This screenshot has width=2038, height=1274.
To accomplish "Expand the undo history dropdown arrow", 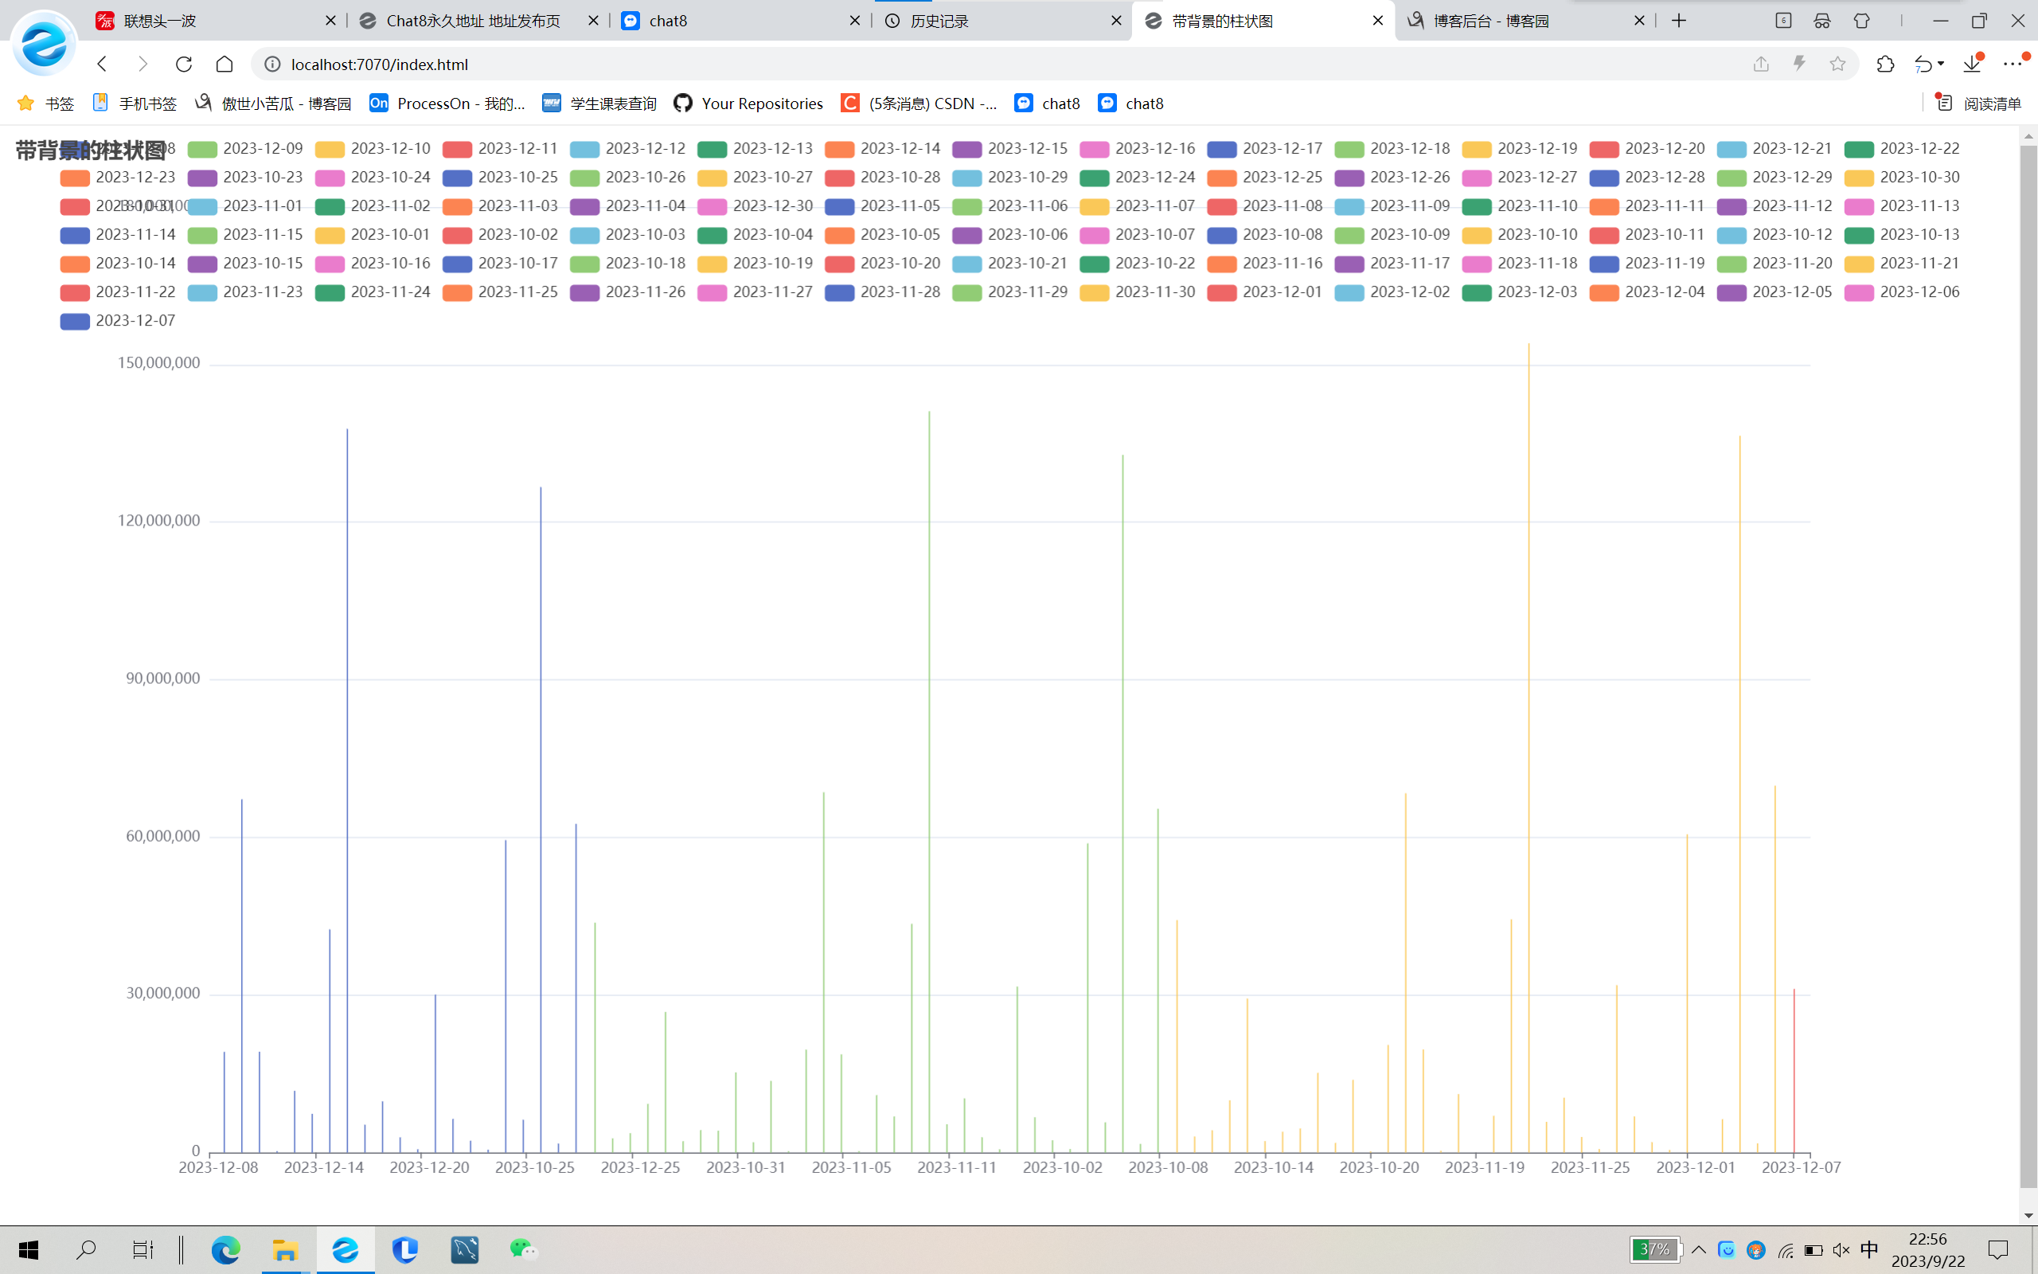I will coord(1941,64).
